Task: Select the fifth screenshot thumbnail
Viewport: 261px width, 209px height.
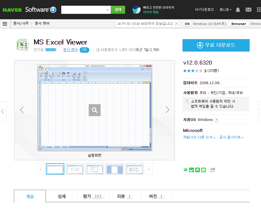Action: coord(134,169)
